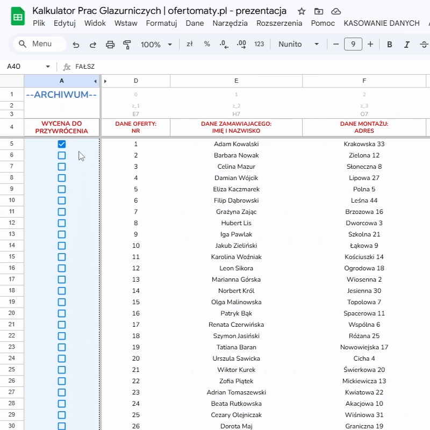Open the Formatuj menu
The width and height of the screenshot is (430, 430).
coord(161,23)
